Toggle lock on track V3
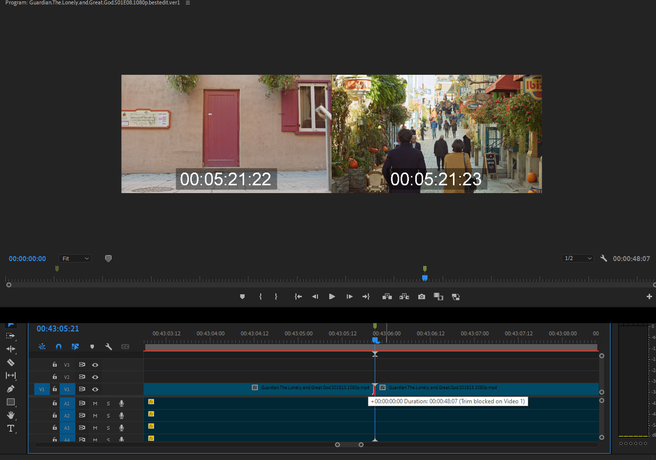 (55, 365)
